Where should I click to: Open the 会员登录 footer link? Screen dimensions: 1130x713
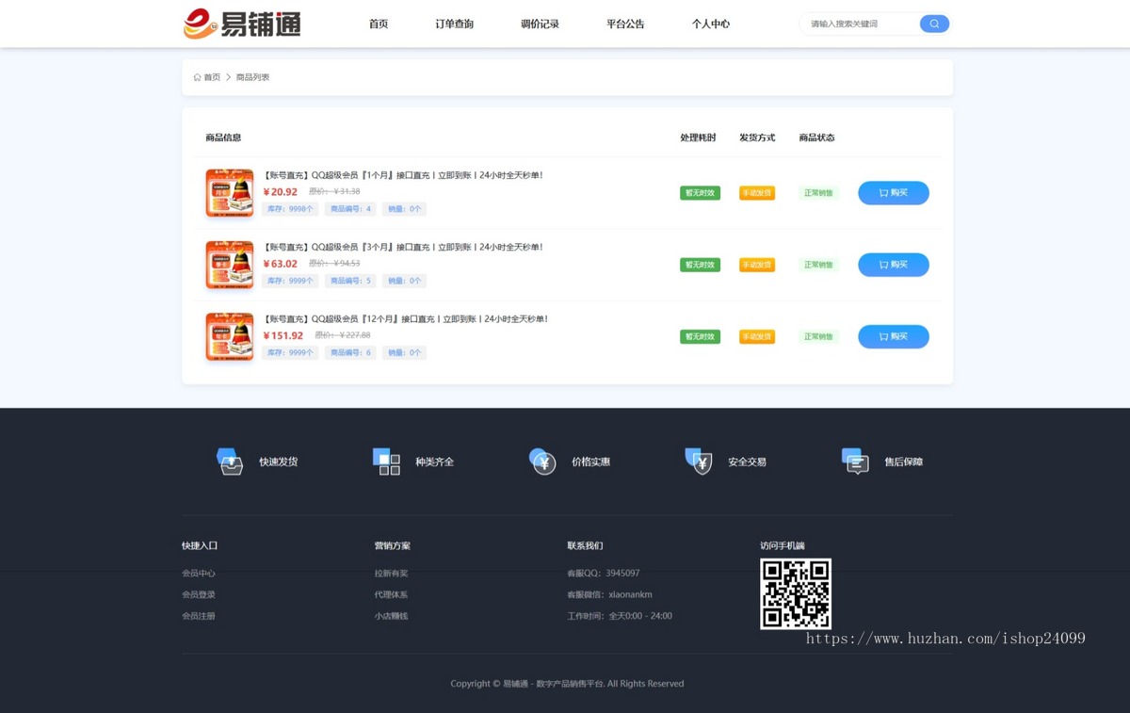[x=199, y=594]
